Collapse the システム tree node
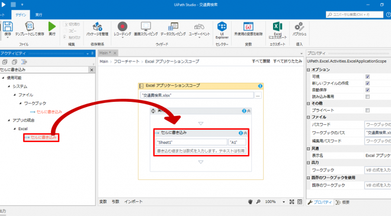 click(x=9, y=86)
